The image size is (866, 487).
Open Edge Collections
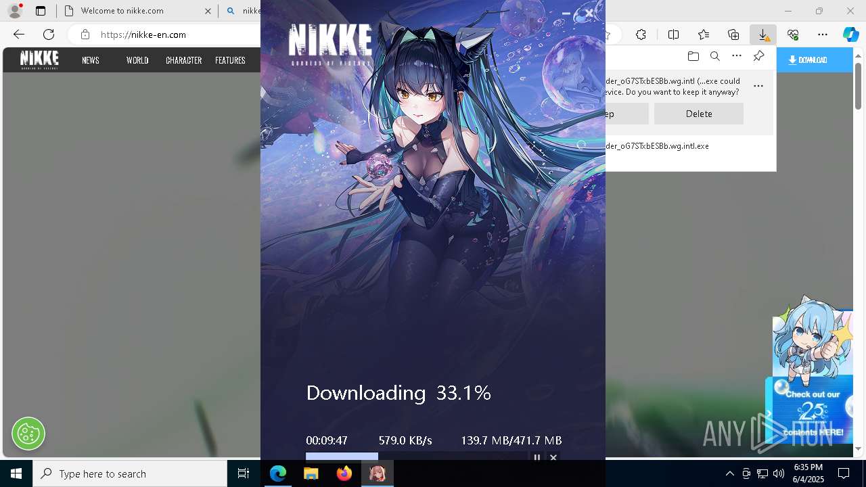pyautogui.click(x=733, y=34)
